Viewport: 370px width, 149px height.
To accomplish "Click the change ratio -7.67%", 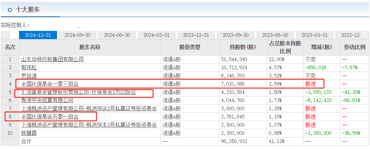I will (x=350, y=68).
